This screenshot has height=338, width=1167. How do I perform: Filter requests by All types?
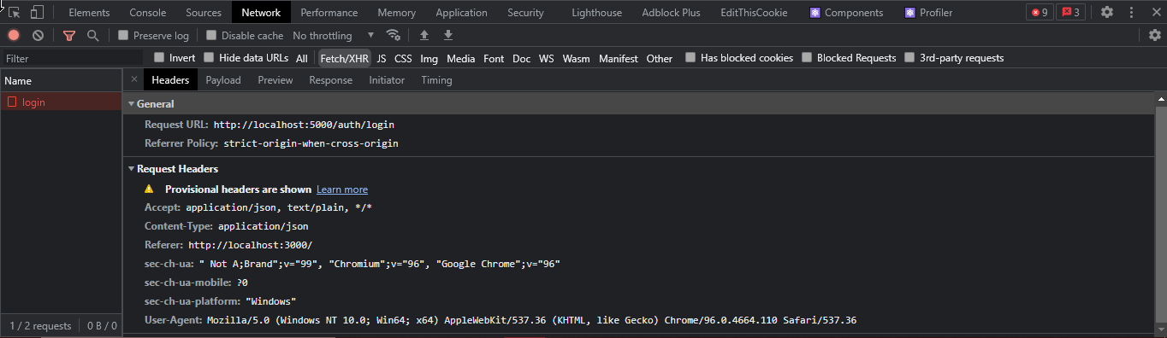302,58
